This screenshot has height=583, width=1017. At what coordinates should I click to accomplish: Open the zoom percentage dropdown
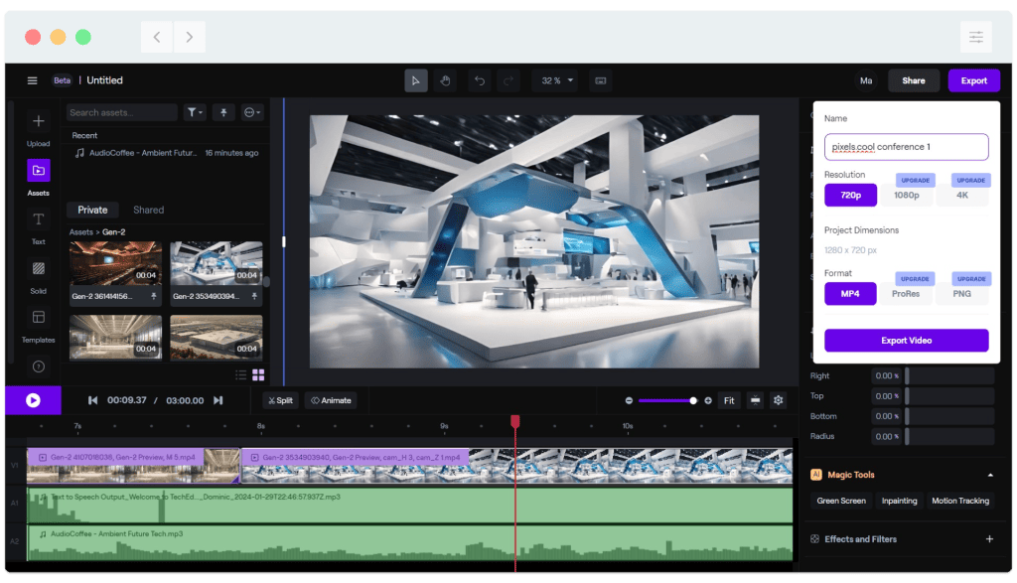pyautogui.click(x=554, y=80)
